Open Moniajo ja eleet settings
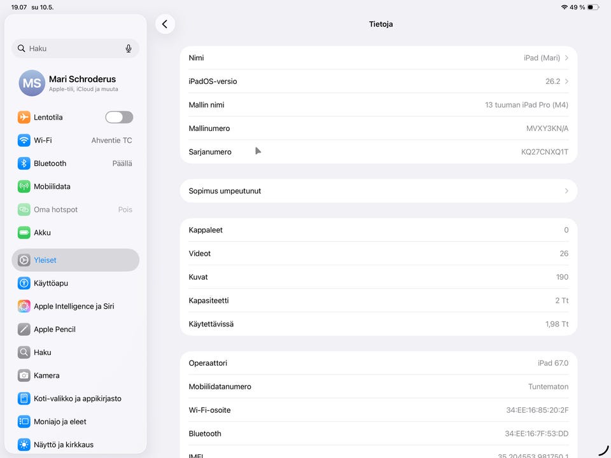Viewport: 611px width, 458px height. (x=76, y=421)
